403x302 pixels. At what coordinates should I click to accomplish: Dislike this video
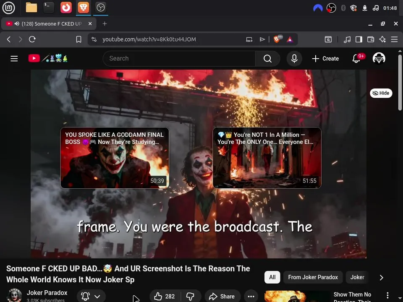191,297
